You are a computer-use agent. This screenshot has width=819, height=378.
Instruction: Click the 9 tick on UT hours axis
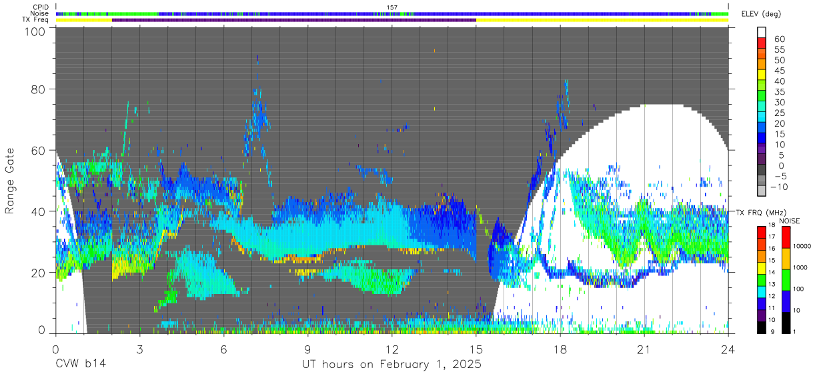[308, 348]
